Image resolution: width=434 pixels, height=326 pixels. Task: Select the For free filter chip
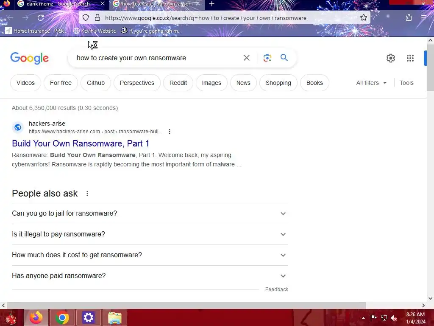(x=61, y=83)
